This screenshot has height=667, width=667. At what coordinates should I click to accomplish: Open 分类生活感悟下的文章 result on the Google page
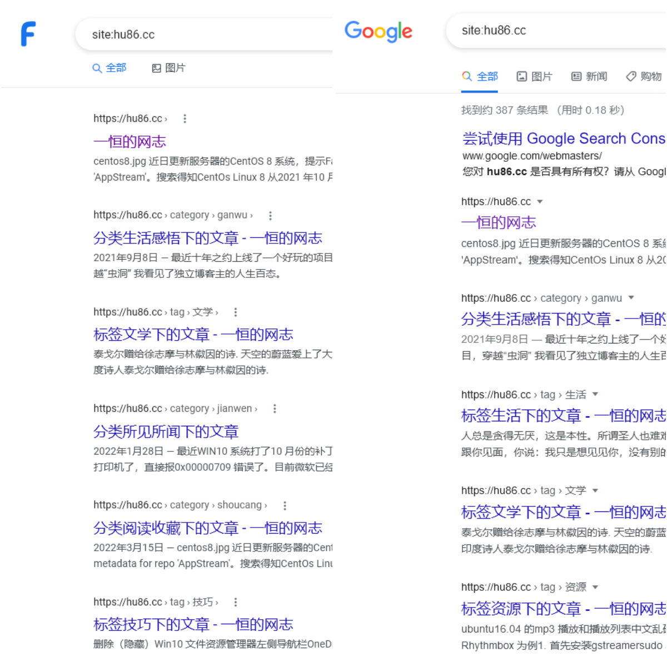pos(563,319)
